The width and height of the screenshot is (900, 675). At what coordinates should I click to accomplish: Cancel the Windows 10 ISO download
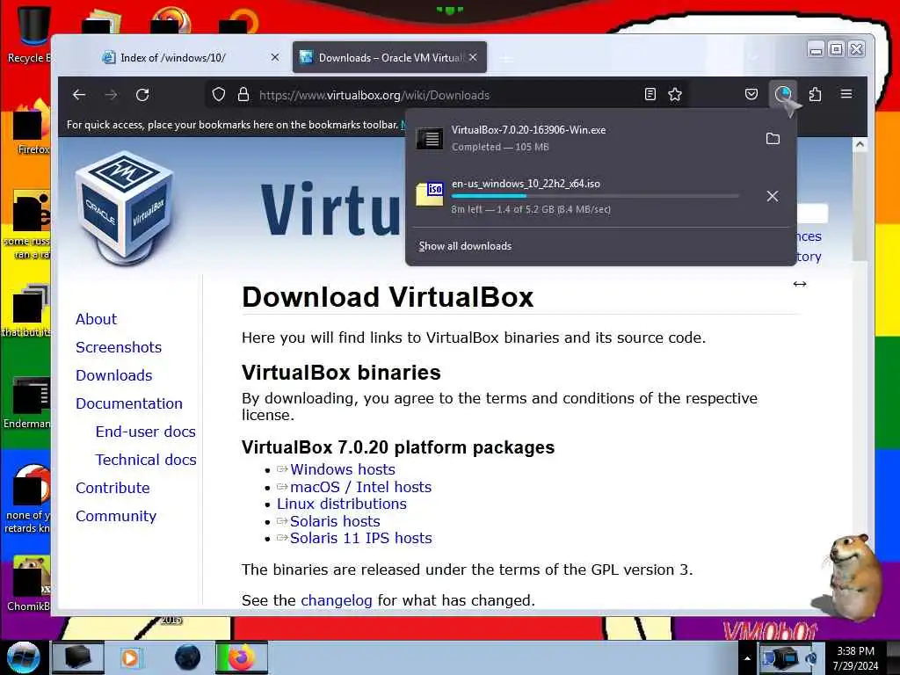point(773,196)
